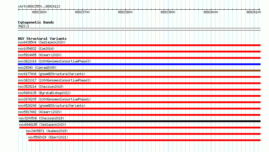Select nsv4177406 (gnomADStructuralVariants) label
This screenshot has height=152, width=269.
coord(52,74)
